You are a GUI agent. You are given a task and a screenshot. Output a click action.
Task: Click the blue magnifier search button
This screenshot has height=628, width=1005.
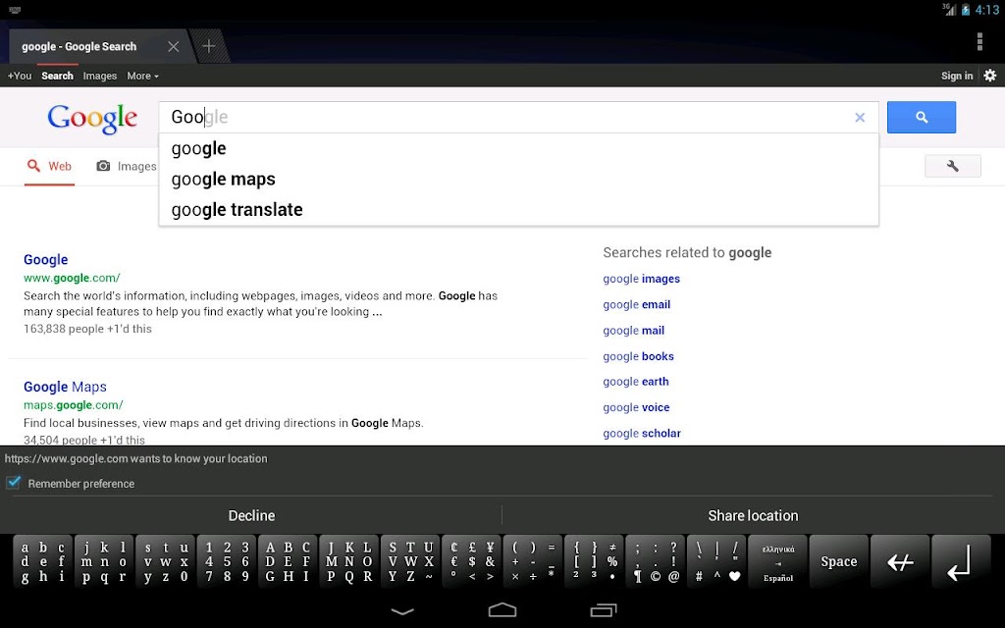pos(921,118)
